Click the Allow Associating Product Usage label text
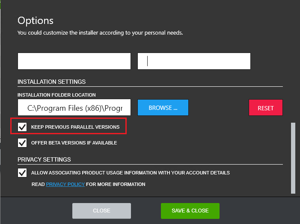This screenshot has width=300, height=224. [131, 173]
